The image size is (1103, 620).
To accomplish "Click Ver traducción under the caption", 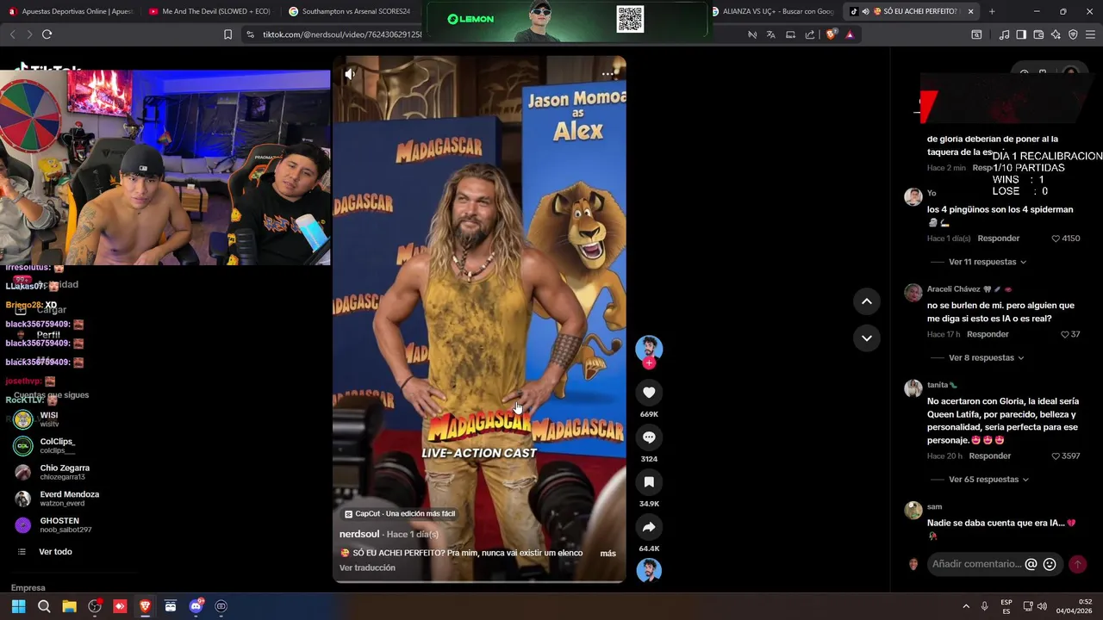I will (x=367, y=568).
